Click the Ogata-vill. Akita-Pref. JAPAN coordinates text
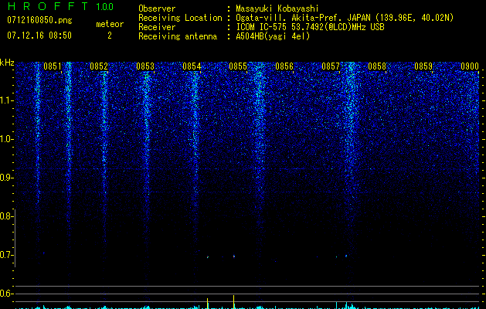This screenshot has width=486, height=309. pyautogui.click(x=345, y=18)
